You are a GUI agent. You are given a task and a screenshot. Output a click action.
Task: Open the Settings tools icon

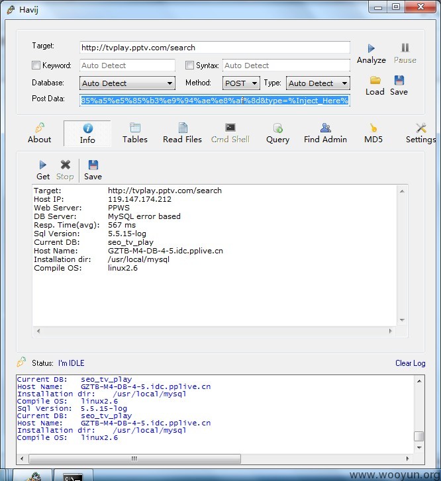[x=421, y=128]
